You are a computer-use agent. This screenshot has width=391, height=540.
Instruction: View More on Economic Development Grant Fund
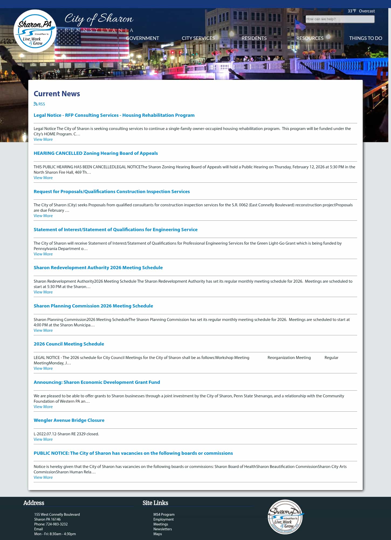coord(43,407)
